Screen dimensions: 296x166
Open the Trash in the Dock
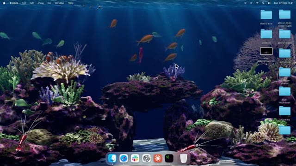(184, 158)
